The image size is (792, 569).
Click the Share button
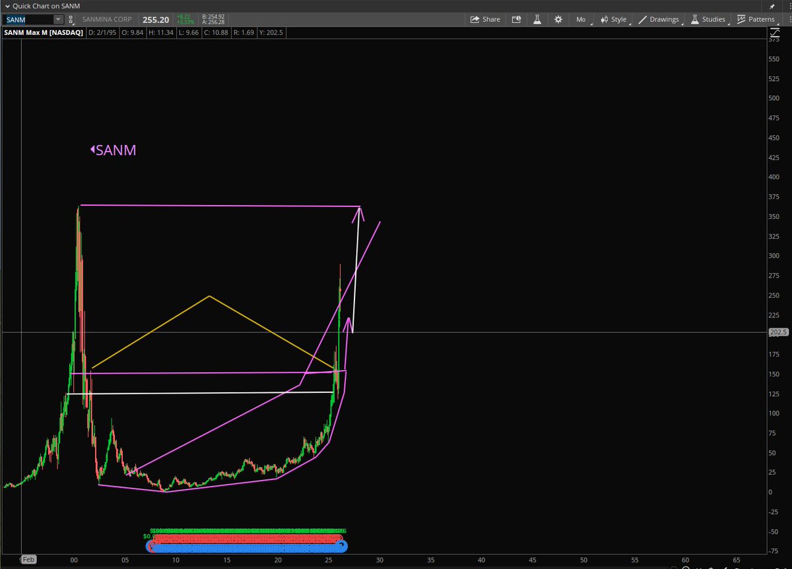point(485,19)
